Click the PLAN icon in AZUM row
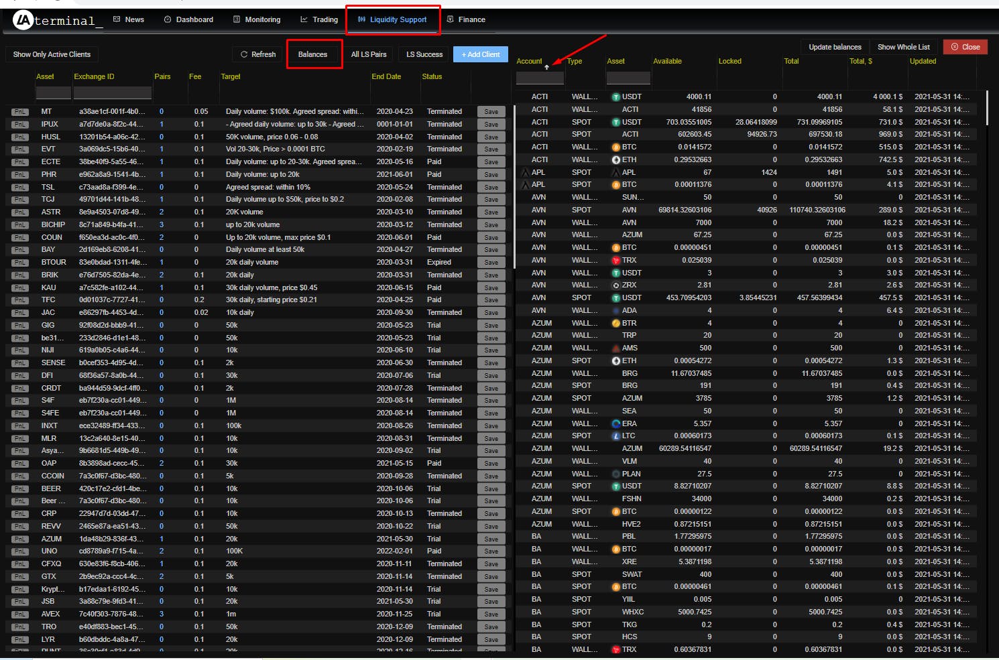This screenshot has height=660, width=999. coord(615,474)
